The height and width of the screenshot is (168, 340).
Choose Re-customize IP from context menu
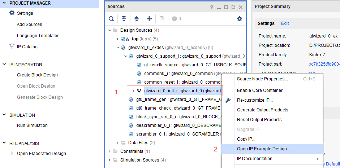272,100
